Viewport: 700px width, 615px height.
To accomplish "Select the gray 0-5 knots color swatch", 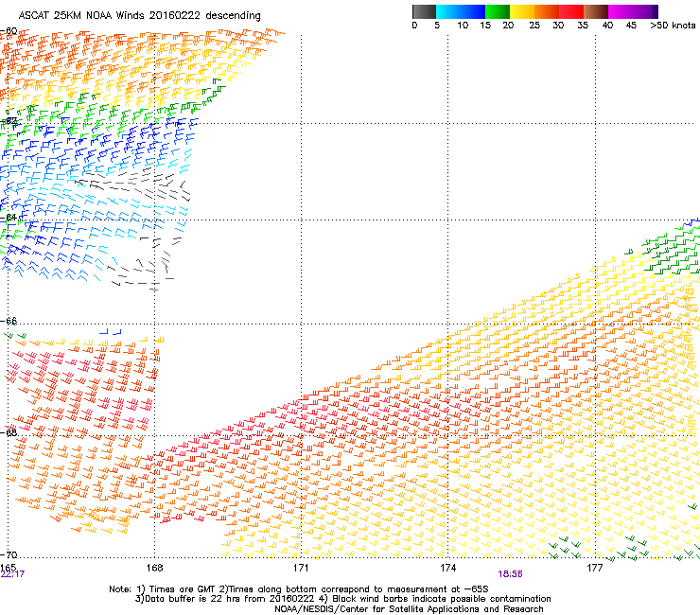I will (x=424, y=11).
